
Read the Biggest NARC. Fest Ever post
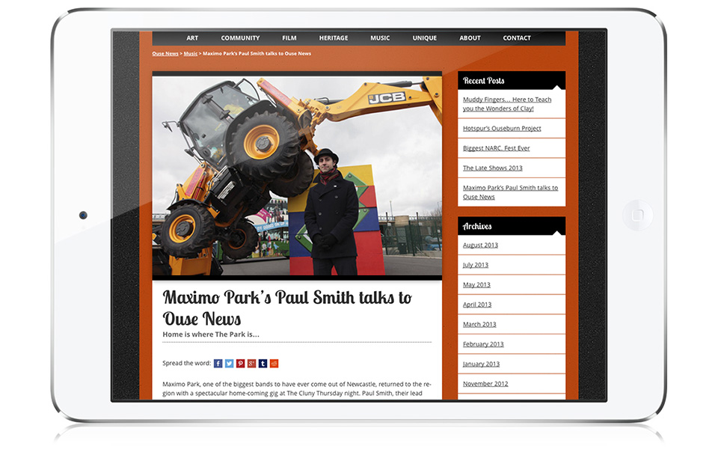(496, 148)
